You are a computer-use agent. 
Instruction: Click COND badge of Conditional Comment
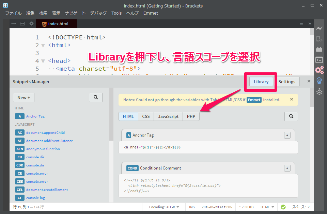[x=133, y=168]
